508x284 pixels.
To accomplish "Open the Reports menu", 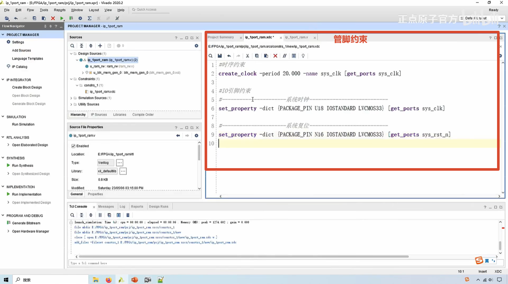I will (x=60, y=10).
